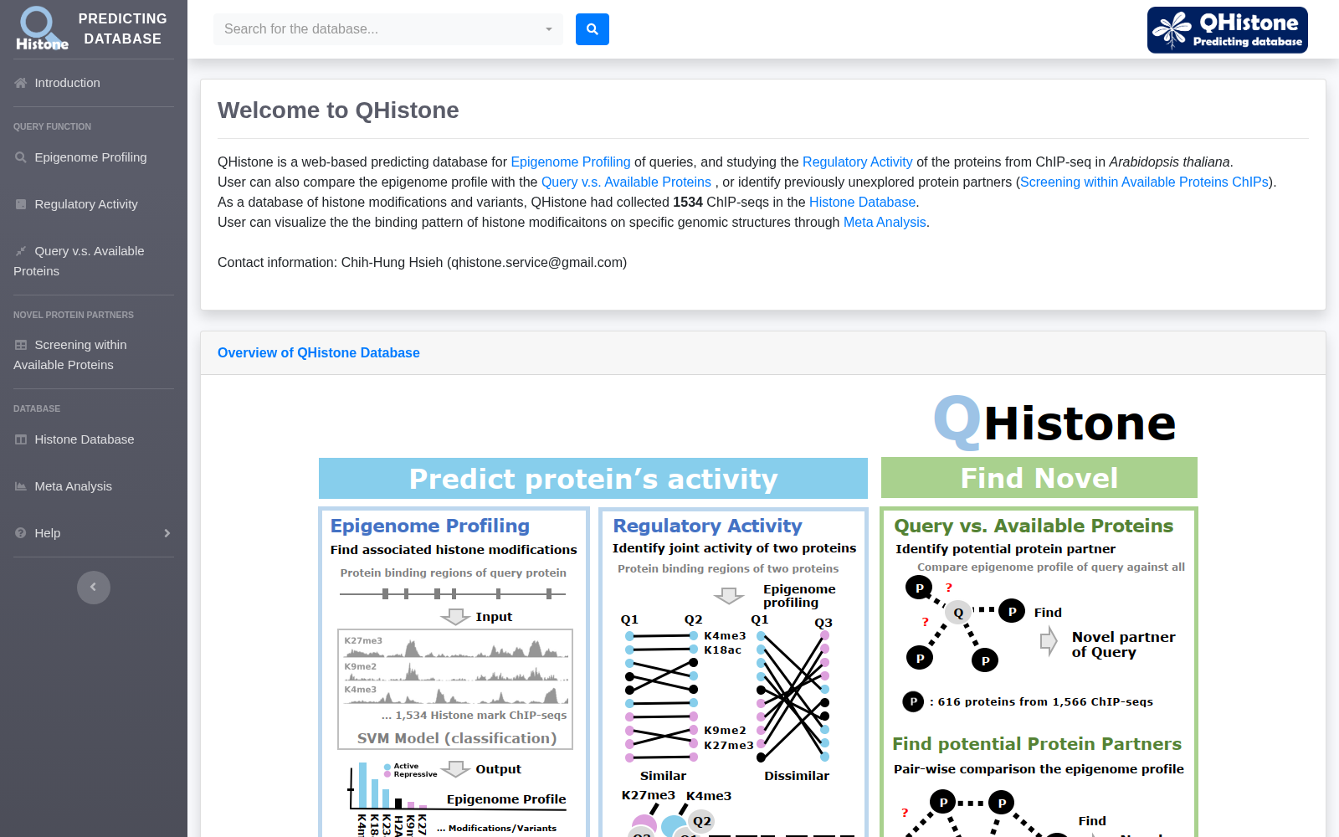The image size is (1339, 837).
Task: Expand the Help submenu chevron
Action: point(167,533)
